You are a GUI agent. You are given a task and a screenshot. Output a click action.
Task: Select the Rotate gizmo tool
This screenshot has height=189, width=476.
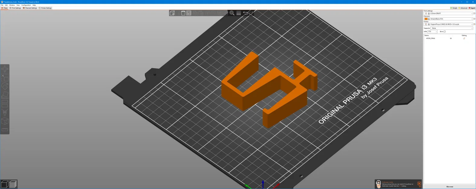click(x=5, y=86)
